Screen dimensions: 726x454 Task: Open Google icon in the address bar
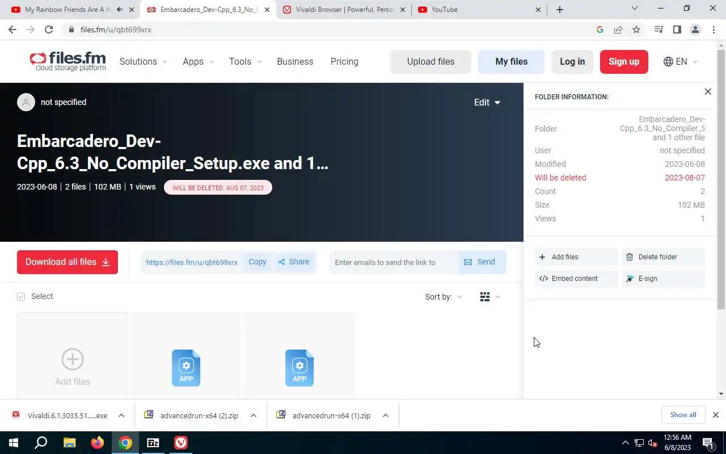point(600,30)
